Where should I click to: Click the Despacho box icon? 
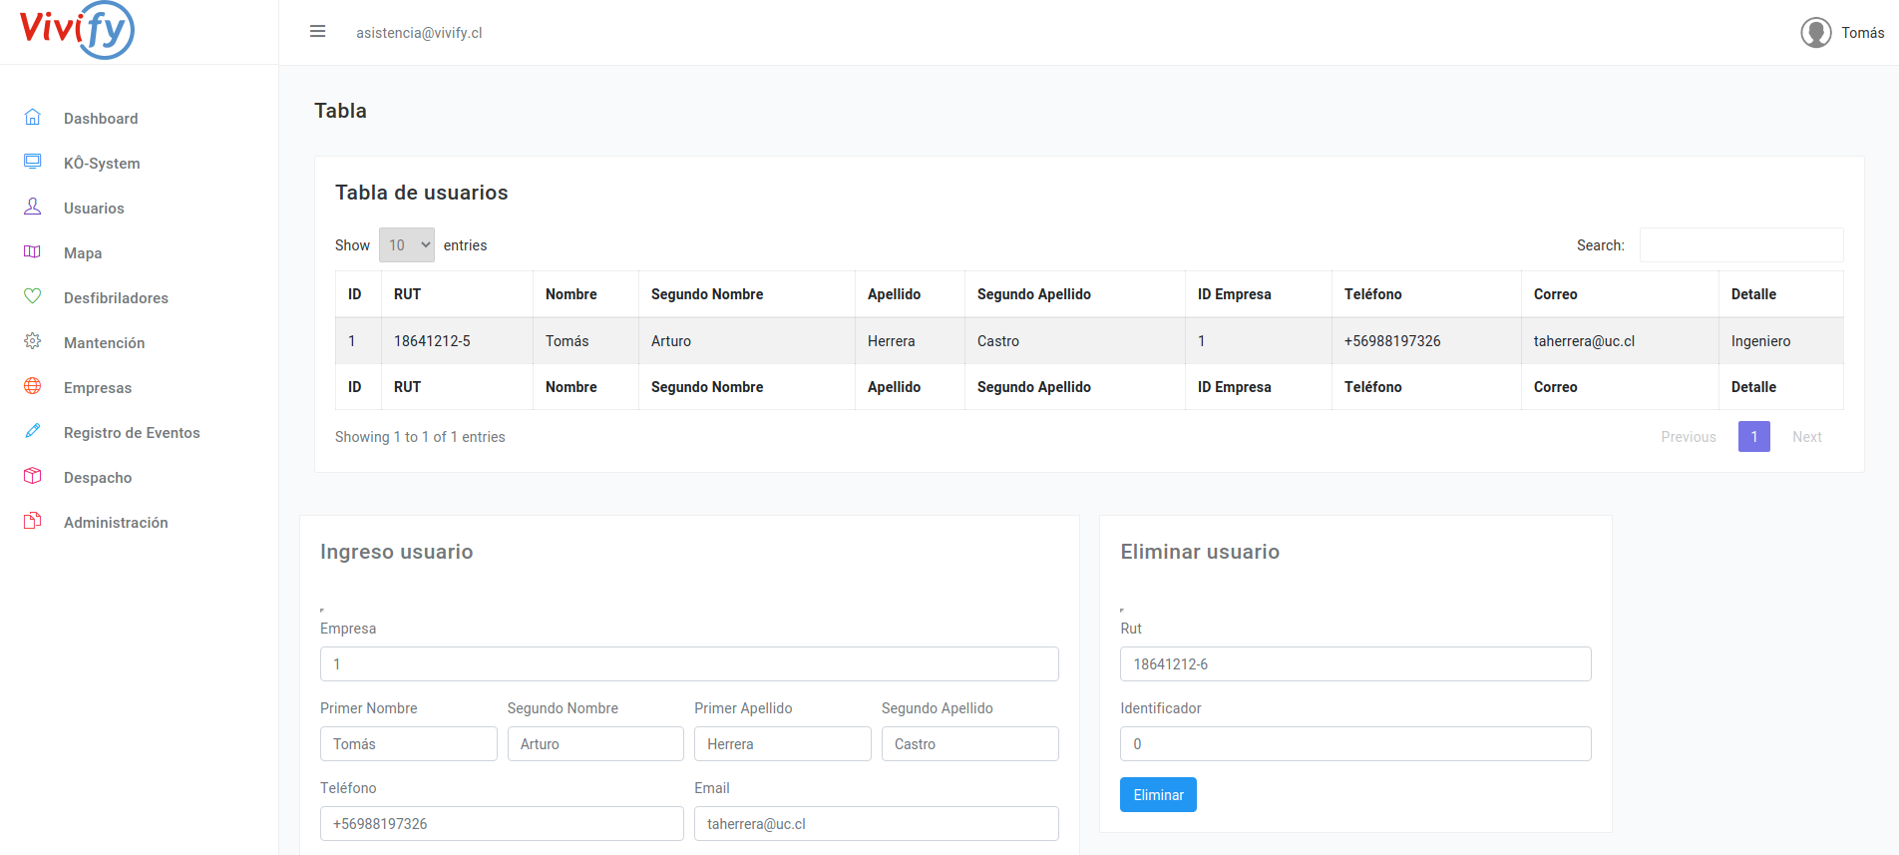tap(33, 476)
